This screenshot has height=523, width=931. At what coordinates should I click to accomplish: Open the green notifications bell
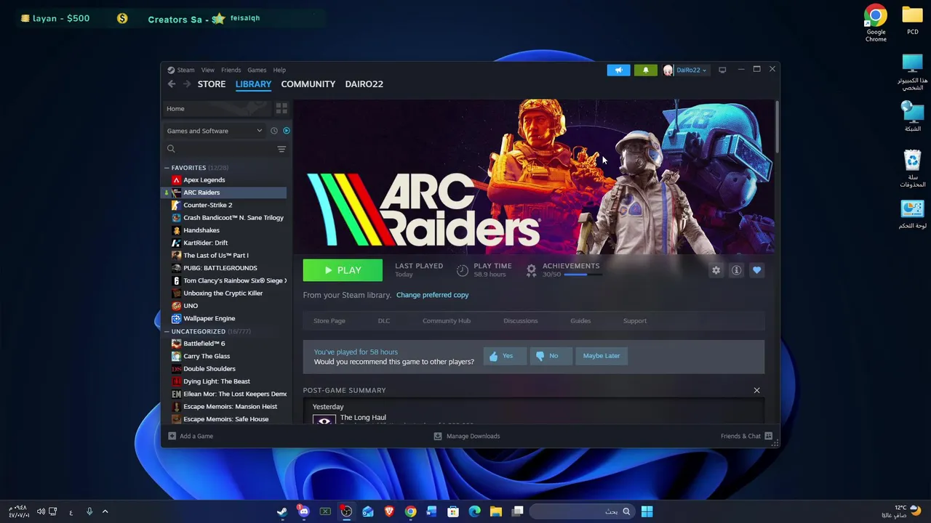pos(645,70)
